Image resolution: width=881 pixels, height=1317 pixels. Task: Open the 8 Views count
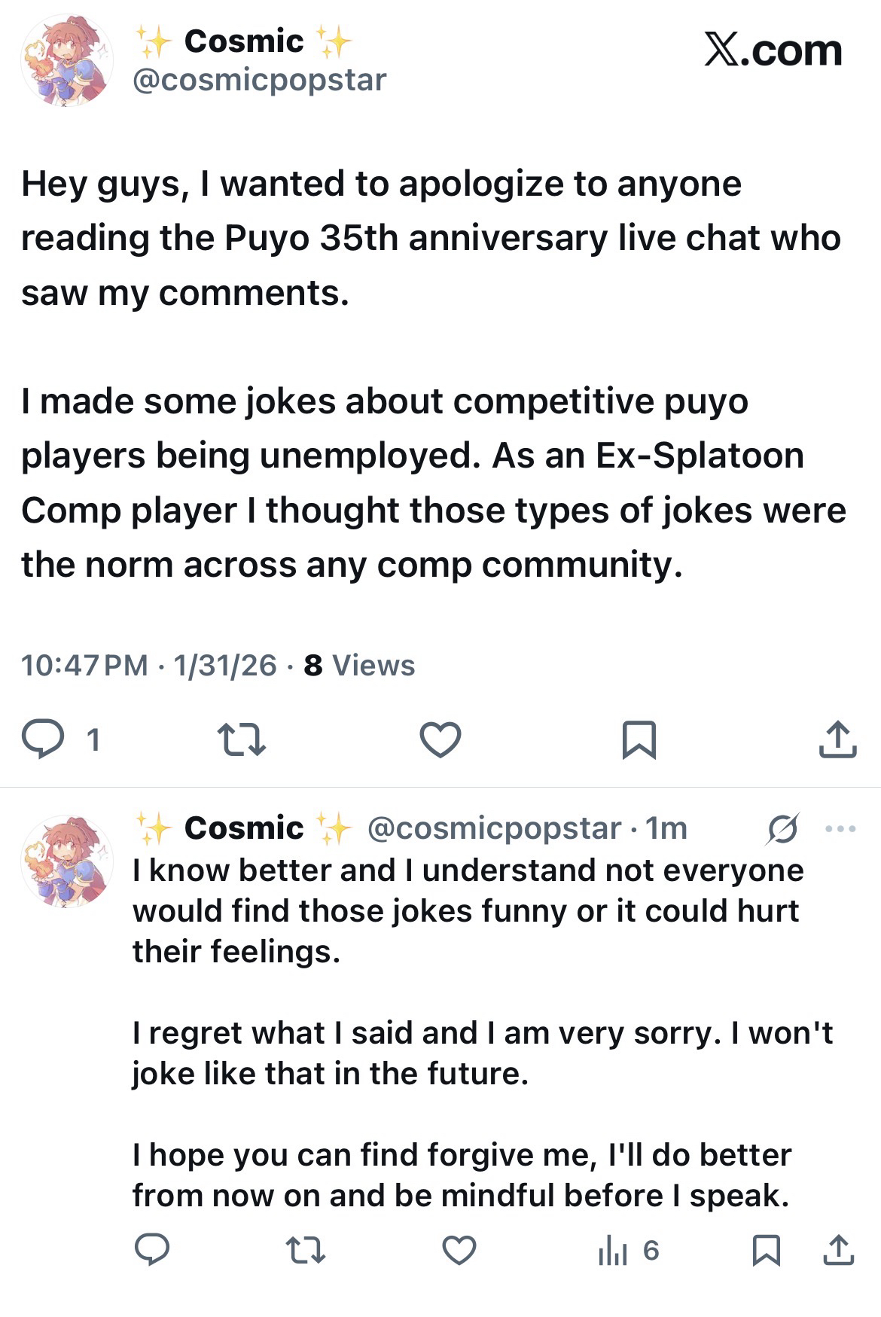[359, 666]
